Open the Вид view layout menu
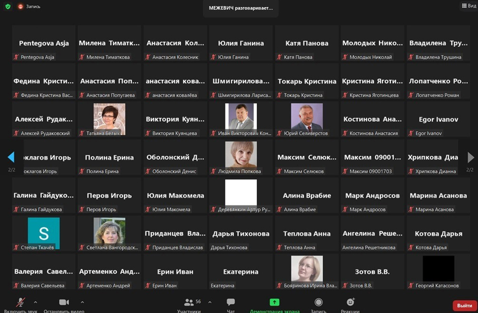This screenshot has height=313, width=478. click(x=468, y=6)
